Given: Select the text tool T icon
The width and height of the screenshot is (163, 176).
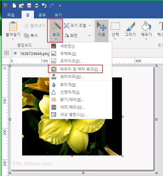Looking at the screenshot, I should point(161,26).
